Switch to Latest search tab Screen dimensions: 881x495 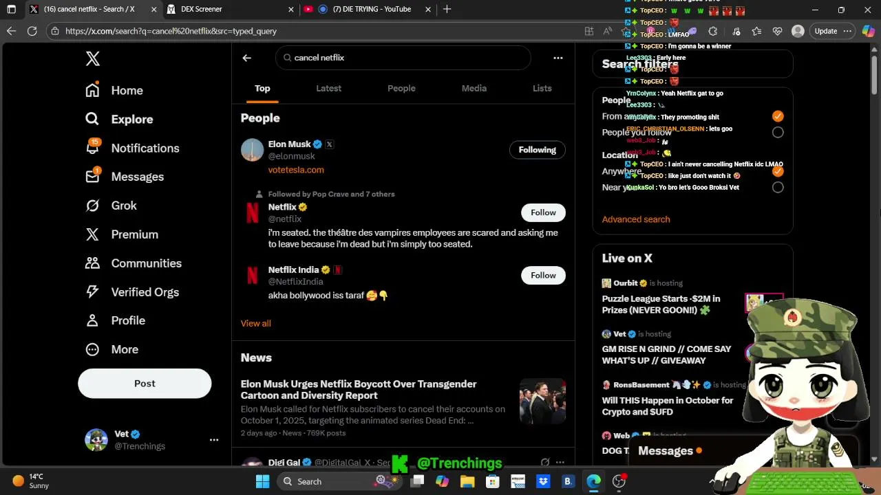click(x=328, y=88)
